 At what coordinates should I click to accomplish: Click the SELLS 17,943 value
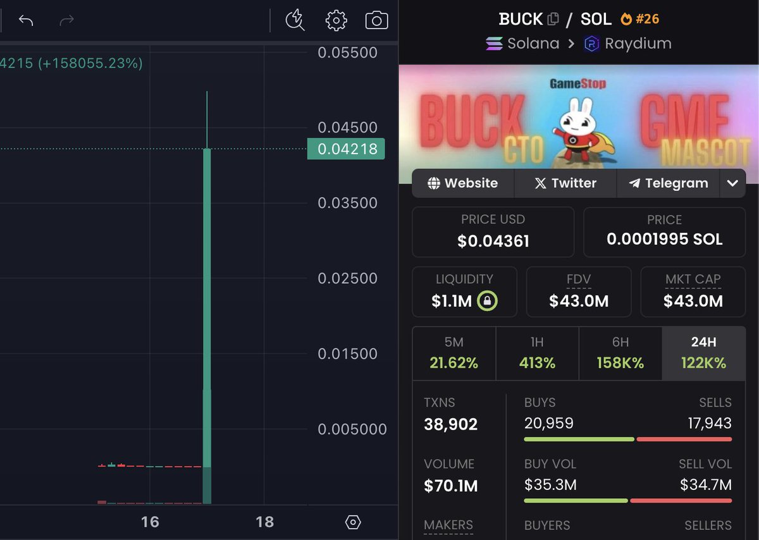tap(710, 423)
